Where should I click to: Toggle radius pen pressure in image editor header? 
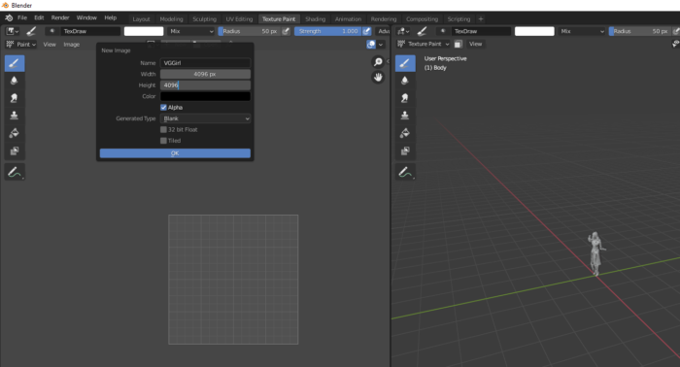coord(286,31)
